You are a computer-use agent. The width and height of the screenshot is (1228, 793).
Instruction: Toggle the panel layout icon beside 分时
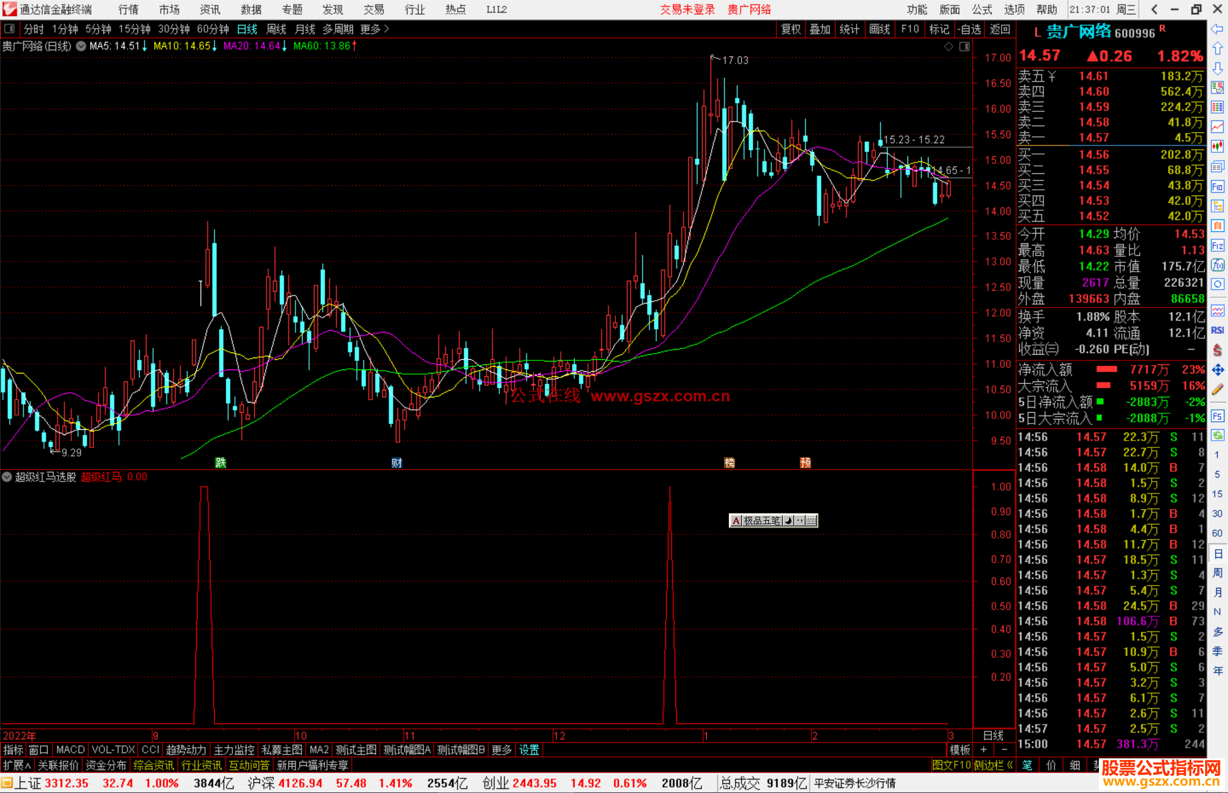coord(10,29)
